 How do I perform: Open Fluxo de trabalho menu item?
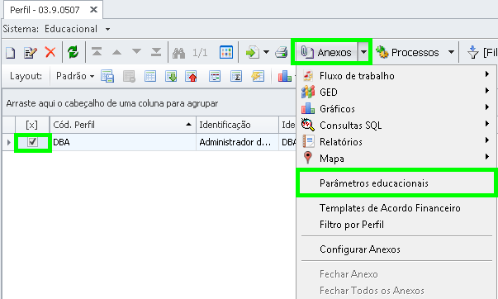[x=396, y=76]
